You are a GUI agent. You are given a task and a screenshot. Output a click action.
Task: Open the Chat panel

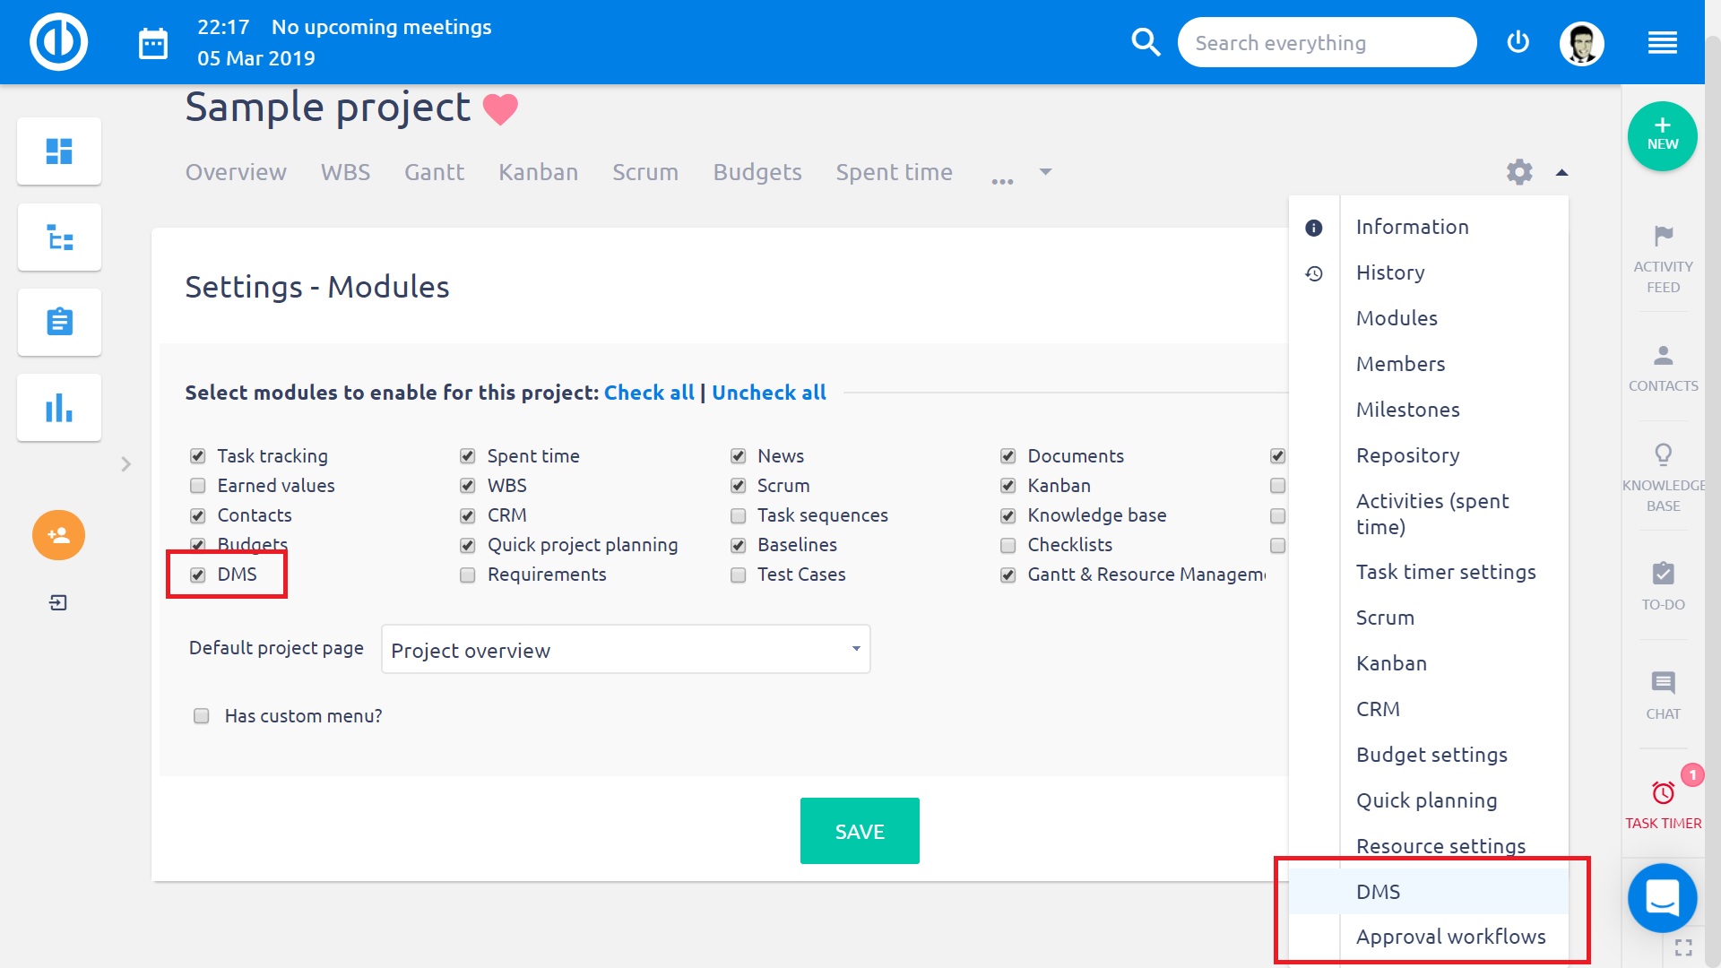[1664, 690]
